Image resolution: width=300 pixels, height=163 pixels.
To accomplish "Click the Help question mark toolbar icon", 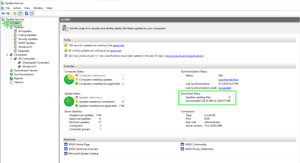I will [26, 13].
